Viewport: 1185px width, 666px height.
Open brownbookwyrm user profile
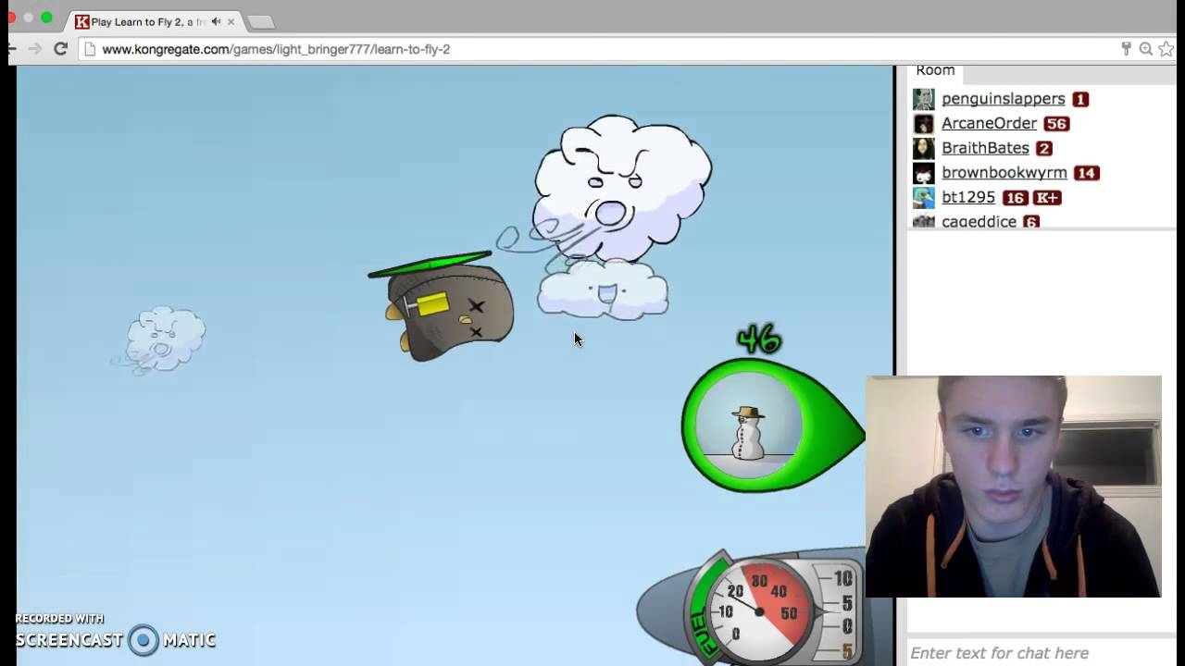1004,173
